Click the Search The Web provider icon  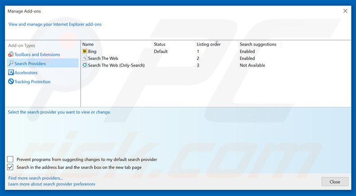point(85,58)
